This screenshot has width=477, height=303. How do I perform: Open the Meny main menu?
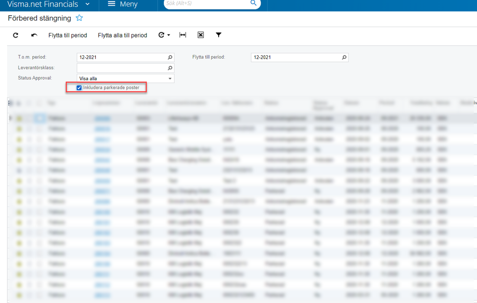122,4
